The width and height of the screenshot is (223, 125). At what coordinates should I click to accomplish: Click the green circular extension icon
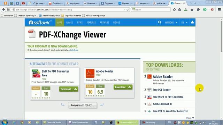pyautogui.click(x=205, y=9)
